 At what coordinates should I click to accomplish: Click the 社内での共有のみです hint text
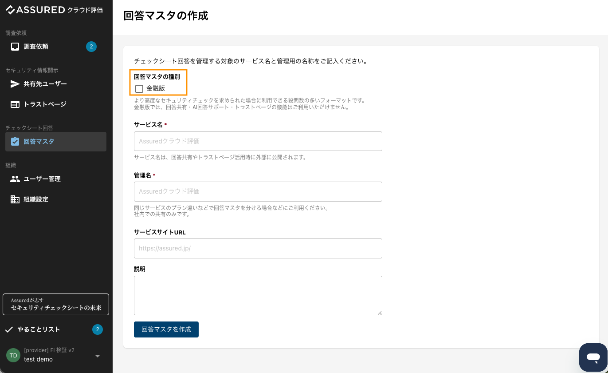(x=162, y=214)
